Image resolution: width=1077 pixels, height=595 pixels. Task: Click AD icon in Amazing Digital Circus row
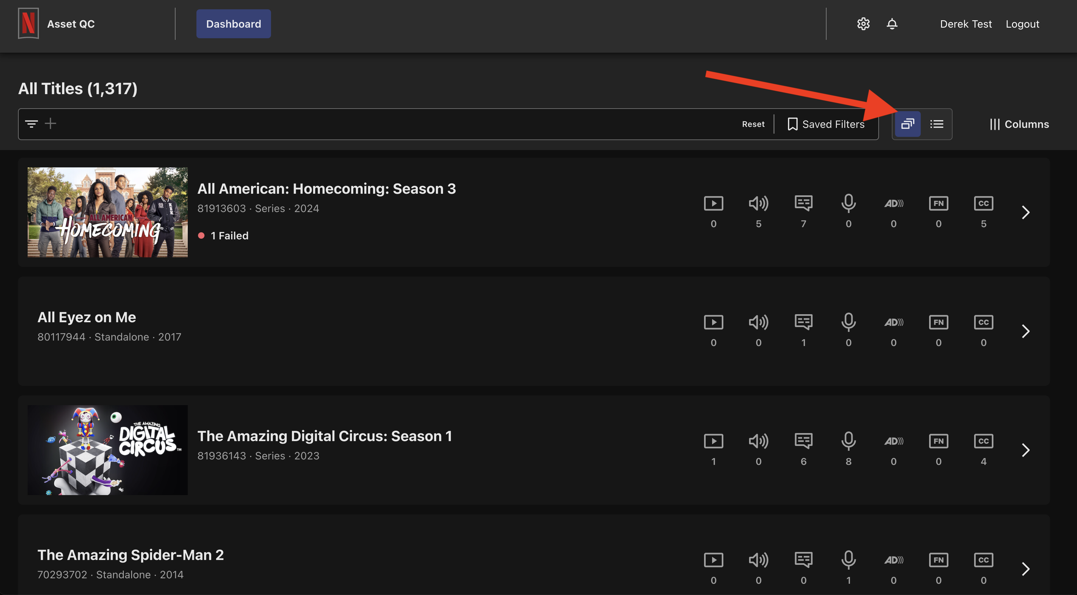893,441
